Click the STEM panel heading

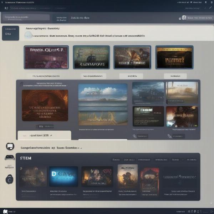[x=26, y=158]
